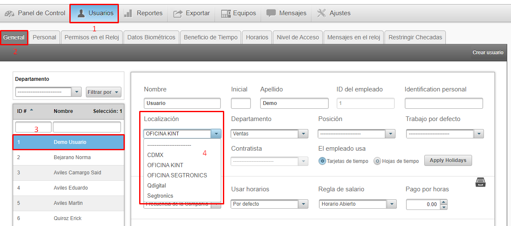
Task: Click the Apply Holidays button
Action: click(448, 160)
